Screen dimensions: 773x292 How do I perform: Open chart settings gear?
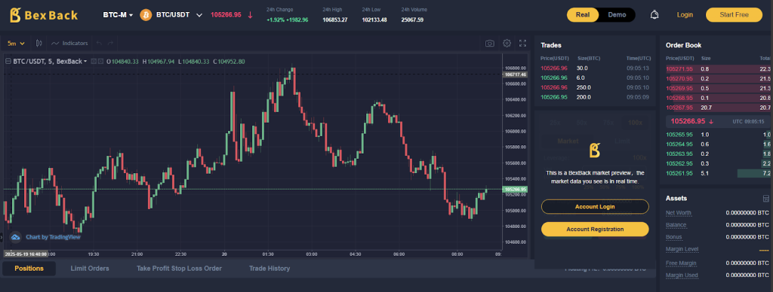point(507,43)
